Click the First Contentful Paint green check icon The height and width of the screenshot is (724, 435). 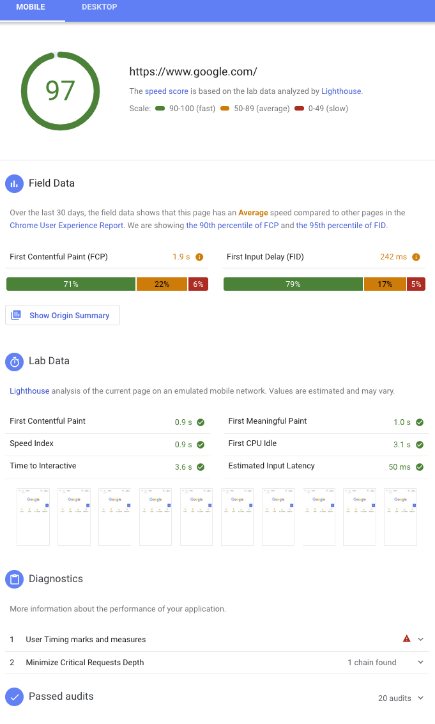coord(201,422)
